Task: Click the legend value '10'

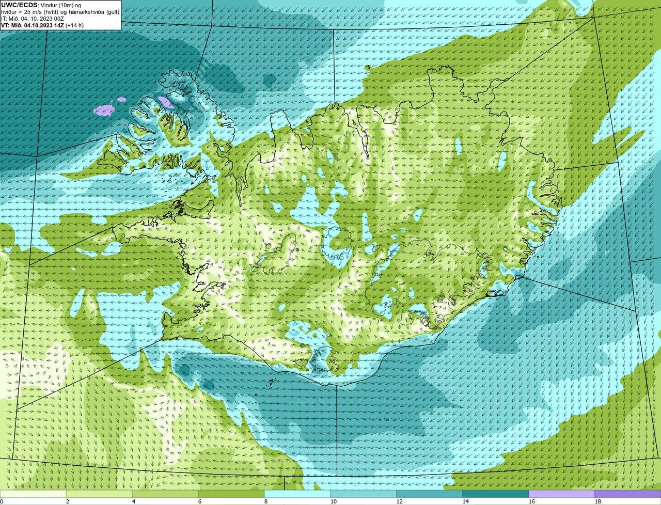Action: 334,501
